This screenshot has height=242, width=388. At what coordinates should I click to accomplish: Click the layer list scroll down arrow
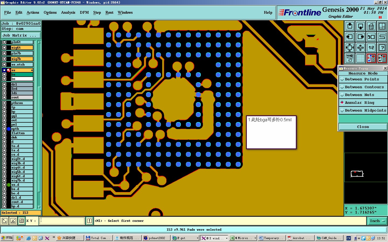click(39, 207)
